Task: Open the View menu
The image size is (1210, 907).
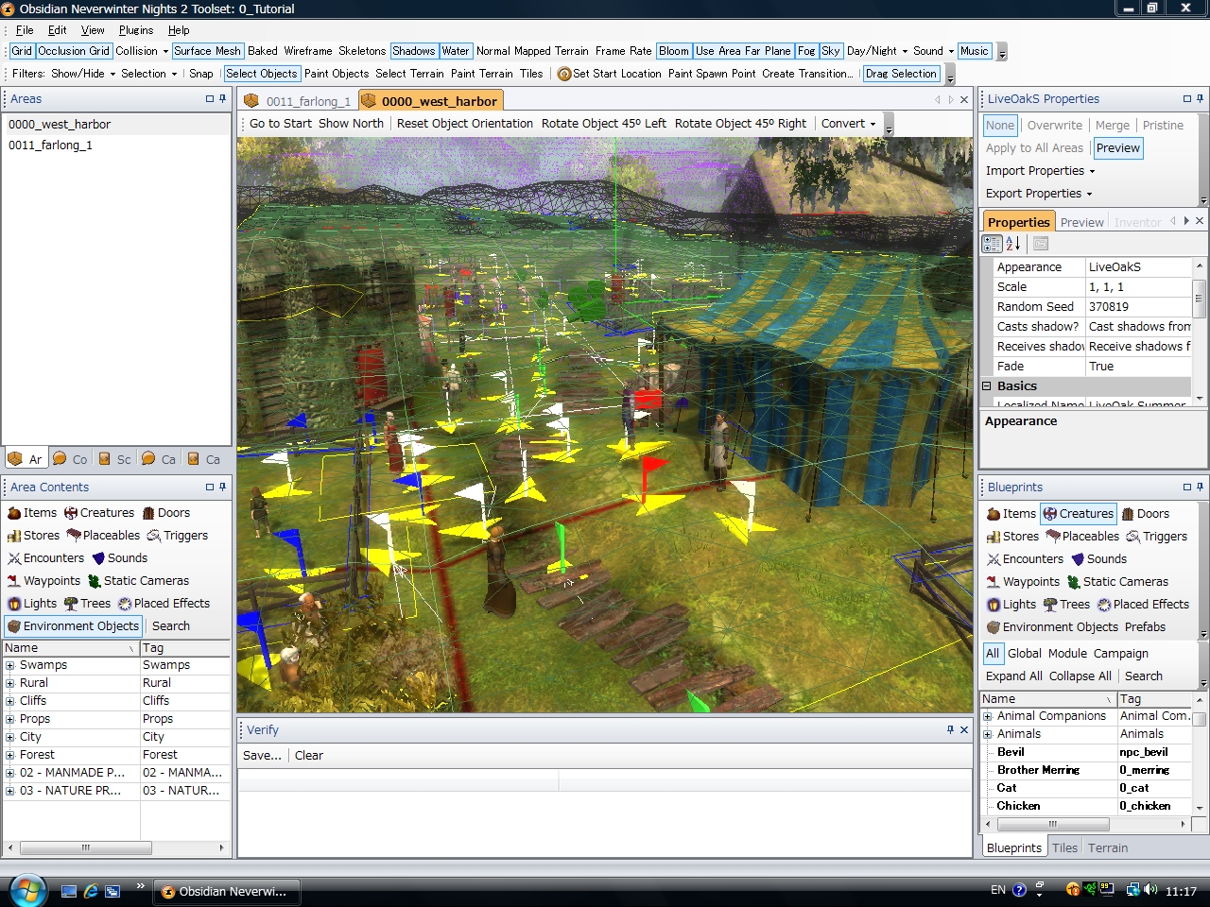Action: (x=93, y=30)
